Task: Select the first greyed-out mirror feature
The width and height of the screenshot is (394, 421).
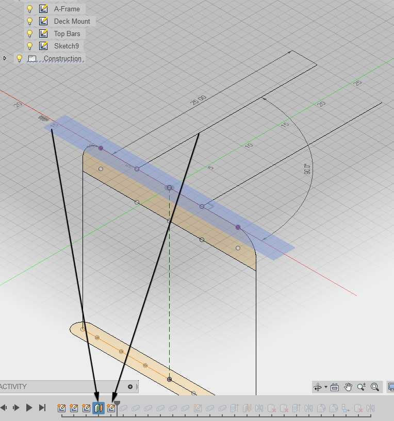Action: click(x=259, y=408)
